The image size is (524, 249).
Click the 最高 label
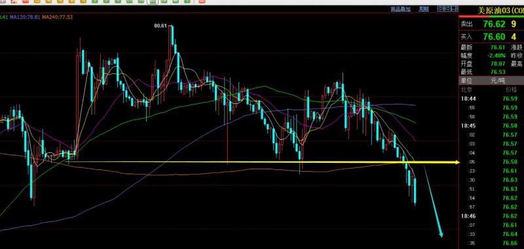516,63
